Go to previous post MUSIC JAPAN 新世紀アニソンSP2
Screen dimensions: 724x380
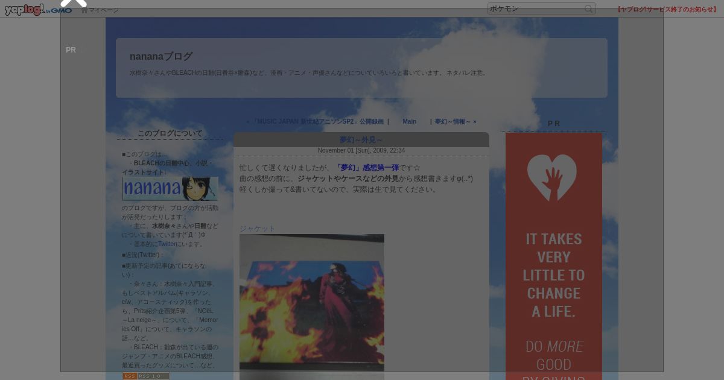tap(317, 121)
